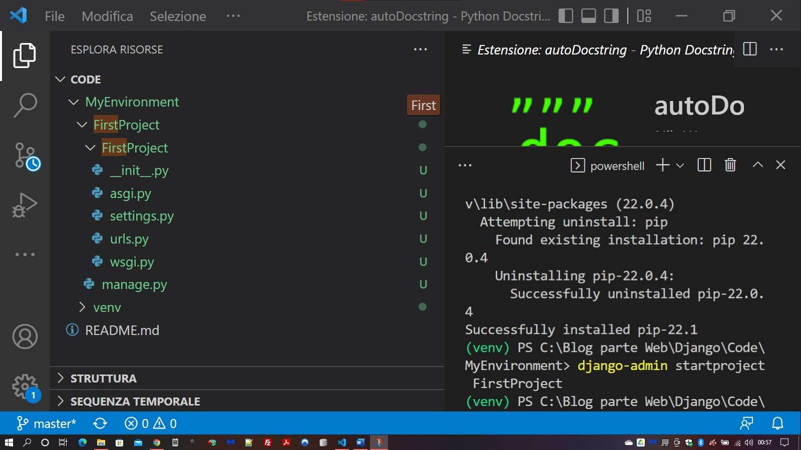Image resolution: width=801 pixels, height=450 pixels.
Task: Split the terminal pane
Action: tap(704, 165)
